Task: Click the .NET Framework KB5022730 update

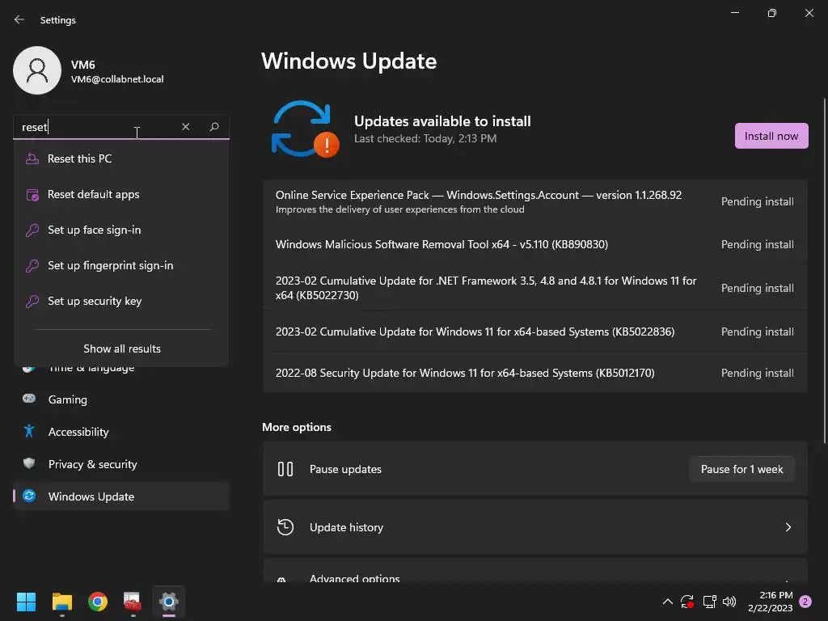Action: [x=535, y=288]
